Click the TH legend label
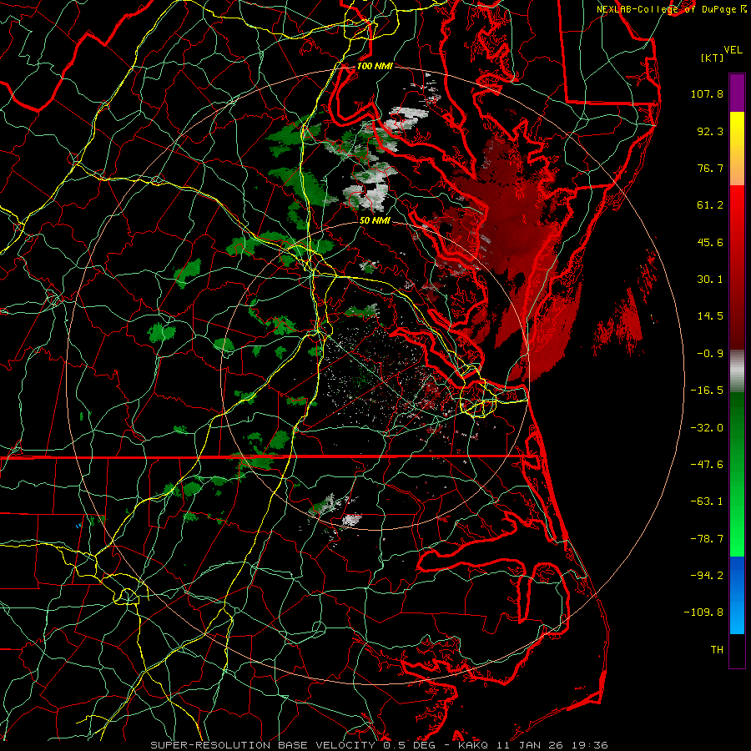This screenshot has height=751, width=751. [717, 650]
